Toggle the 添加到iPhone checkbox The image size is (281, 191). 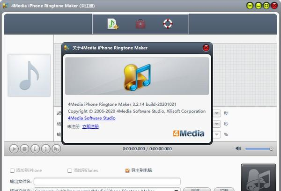point(12,170)
